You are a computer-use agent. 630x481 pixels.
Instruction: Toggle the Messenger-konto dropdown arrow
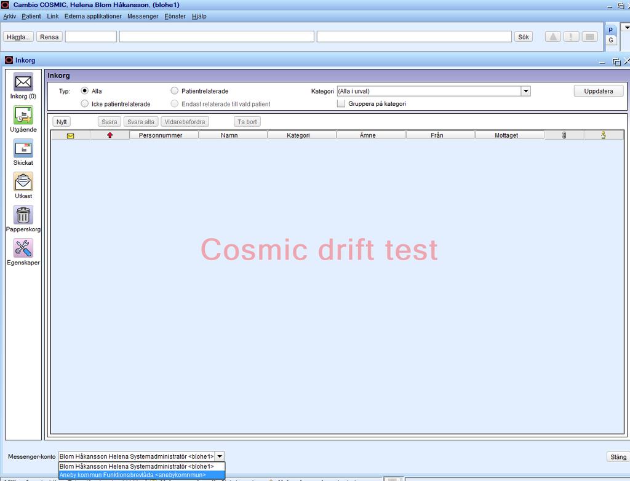(x=220, y=456)
